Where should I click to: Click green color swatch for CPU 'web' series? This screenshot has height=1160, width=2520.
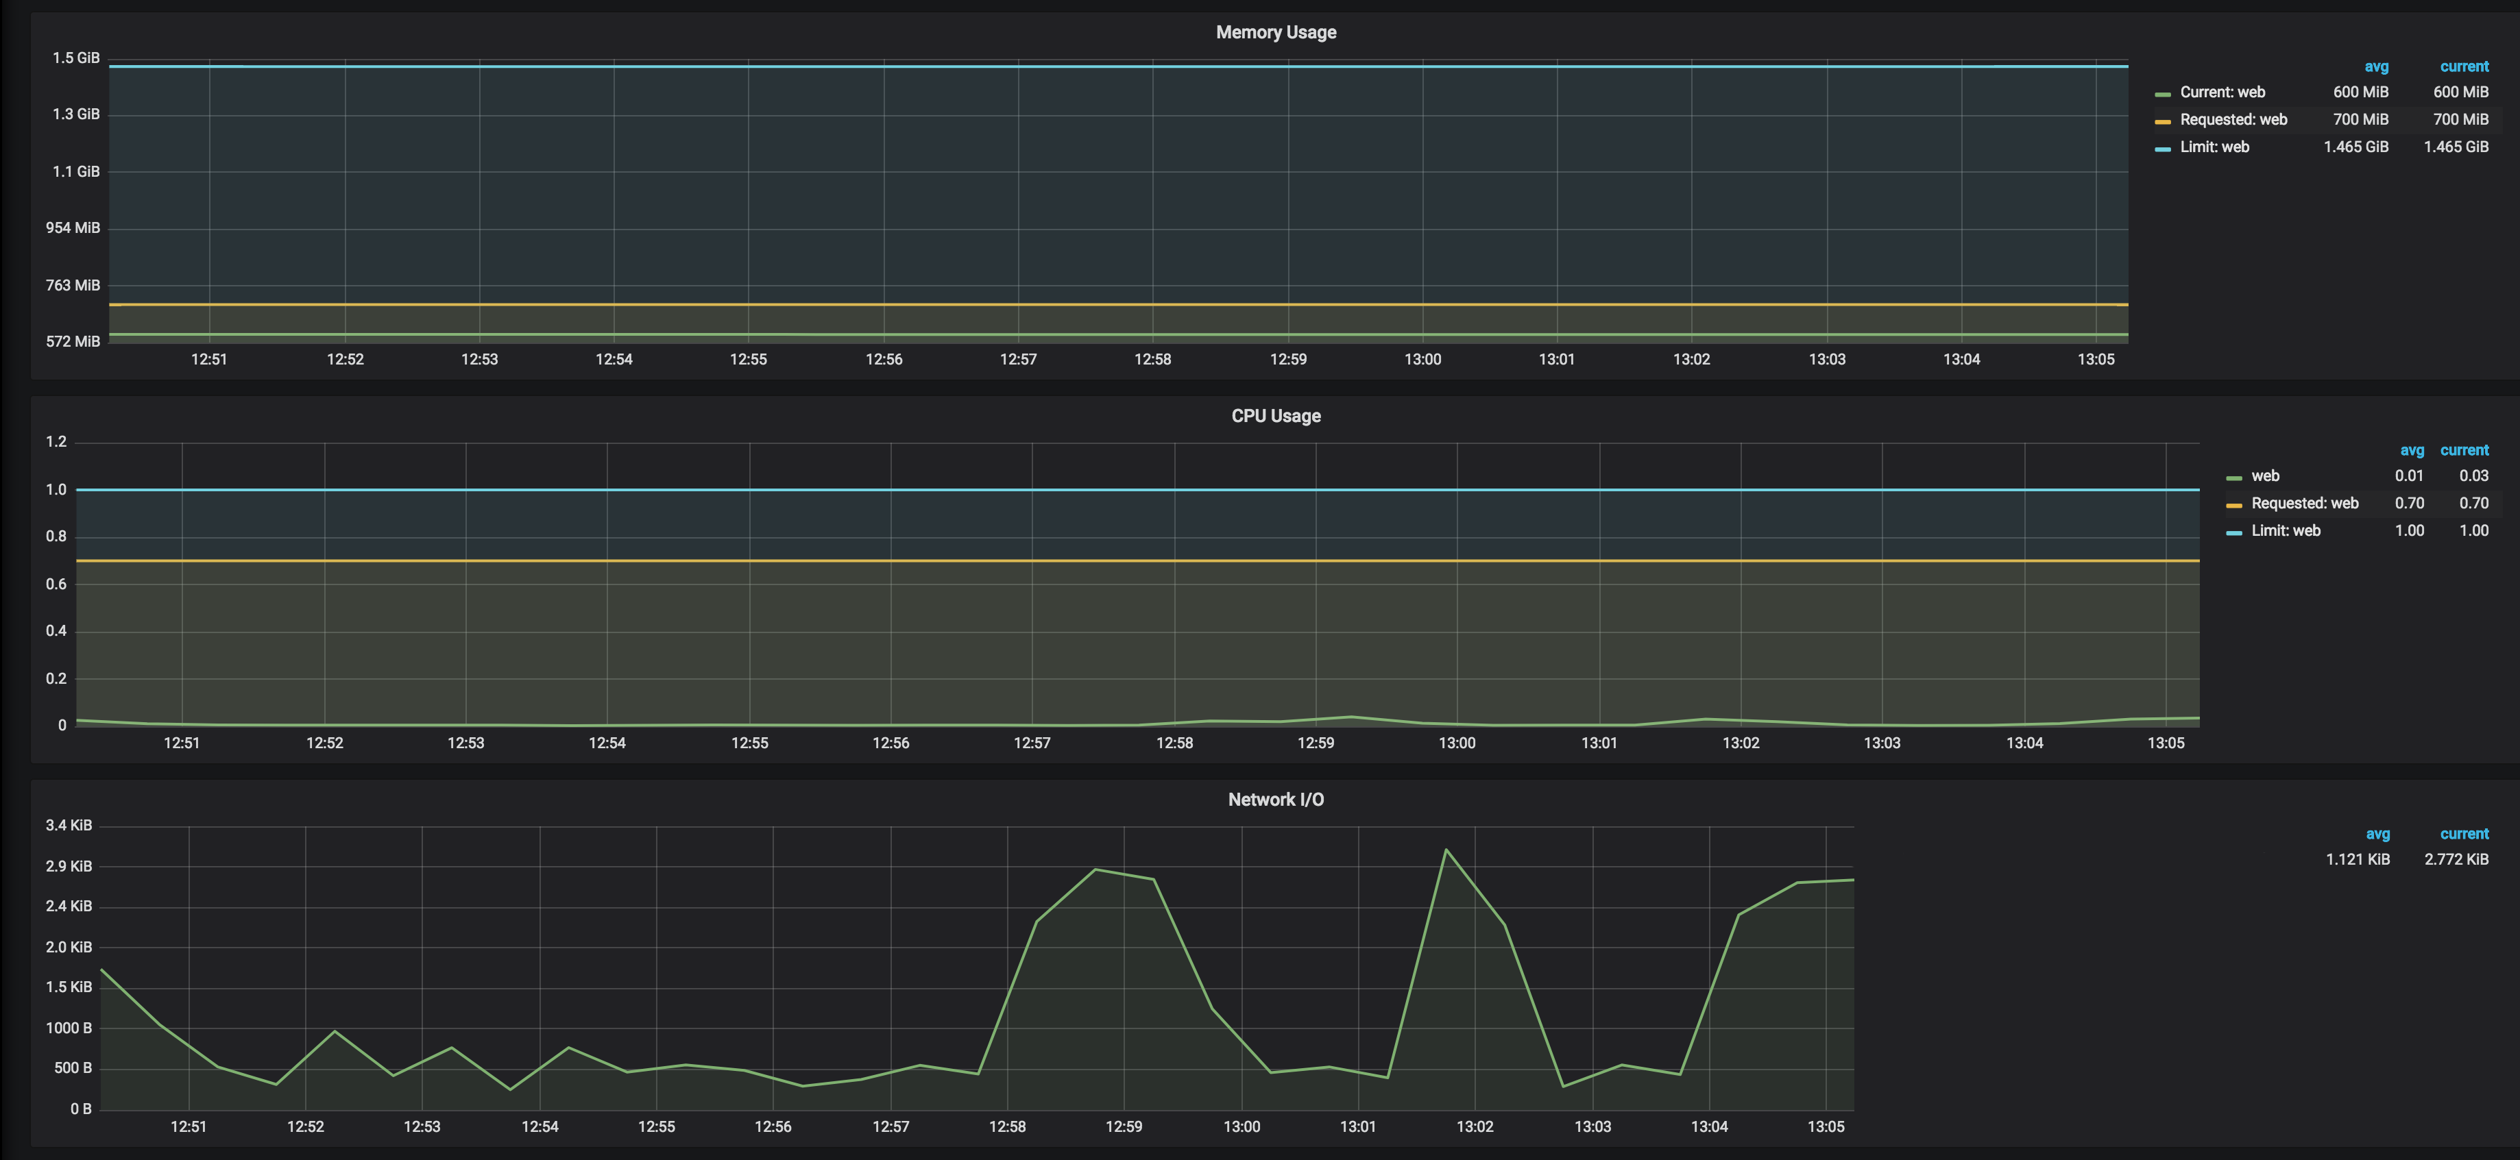2233,478
